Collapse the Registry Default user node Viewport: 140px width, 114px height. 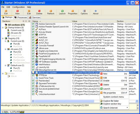[6, 65]
